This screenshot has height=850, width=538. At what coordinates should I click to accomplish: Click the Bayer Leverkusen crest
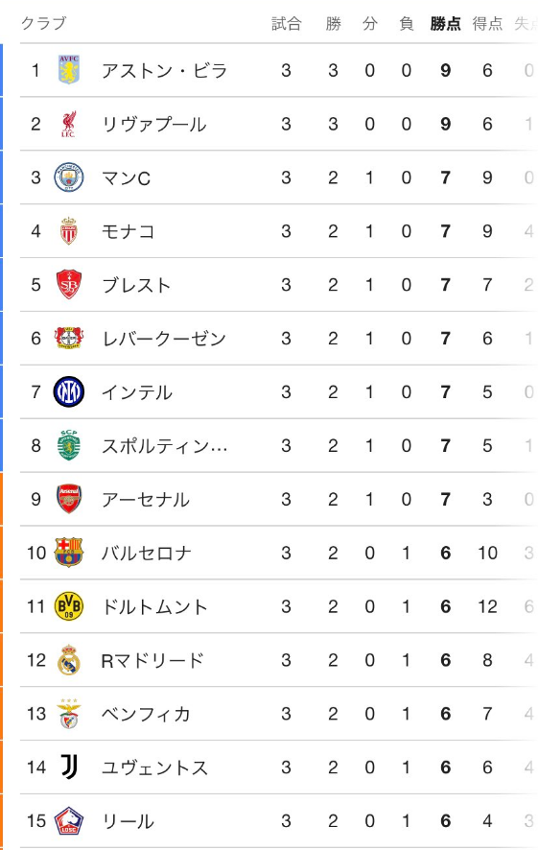click(69, 339)
